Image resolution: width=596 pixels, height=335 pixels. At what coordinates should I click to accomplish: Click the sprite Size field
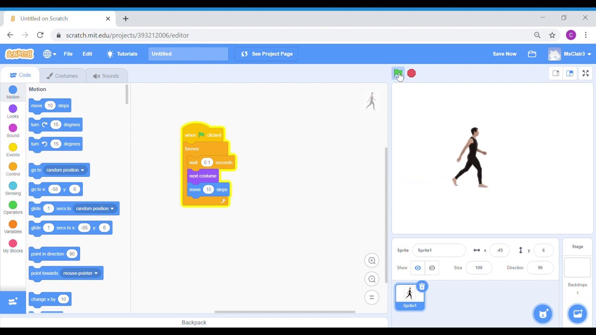point(479,268)
